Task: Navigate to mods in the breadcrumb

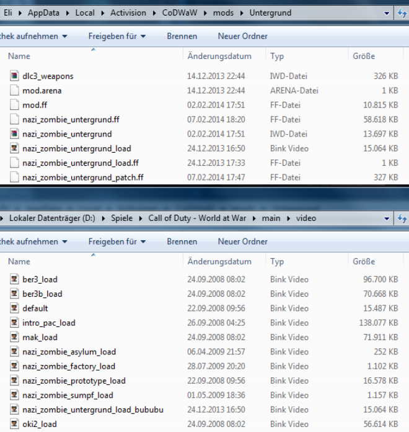Action: [223, 13]
